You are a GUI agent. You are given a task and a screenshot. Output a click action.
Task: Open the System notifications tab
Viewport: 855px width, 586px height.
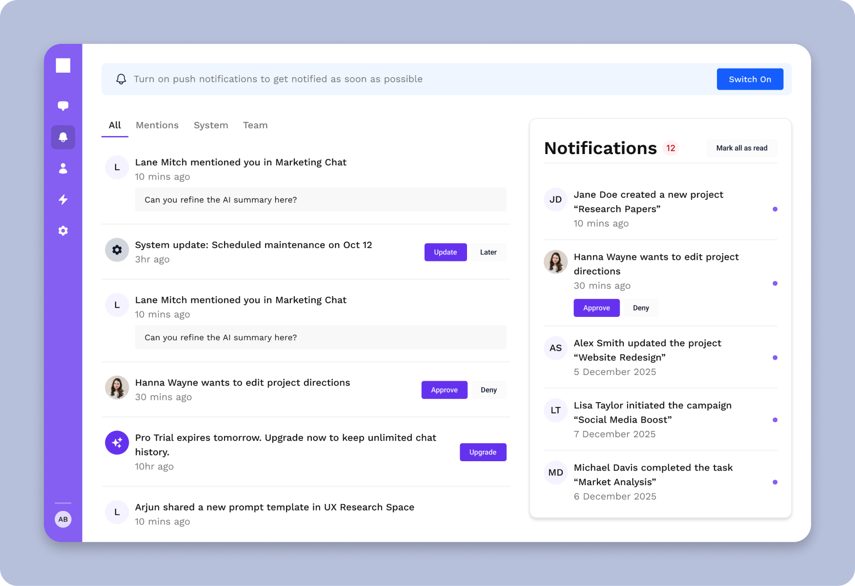(211, 125)
